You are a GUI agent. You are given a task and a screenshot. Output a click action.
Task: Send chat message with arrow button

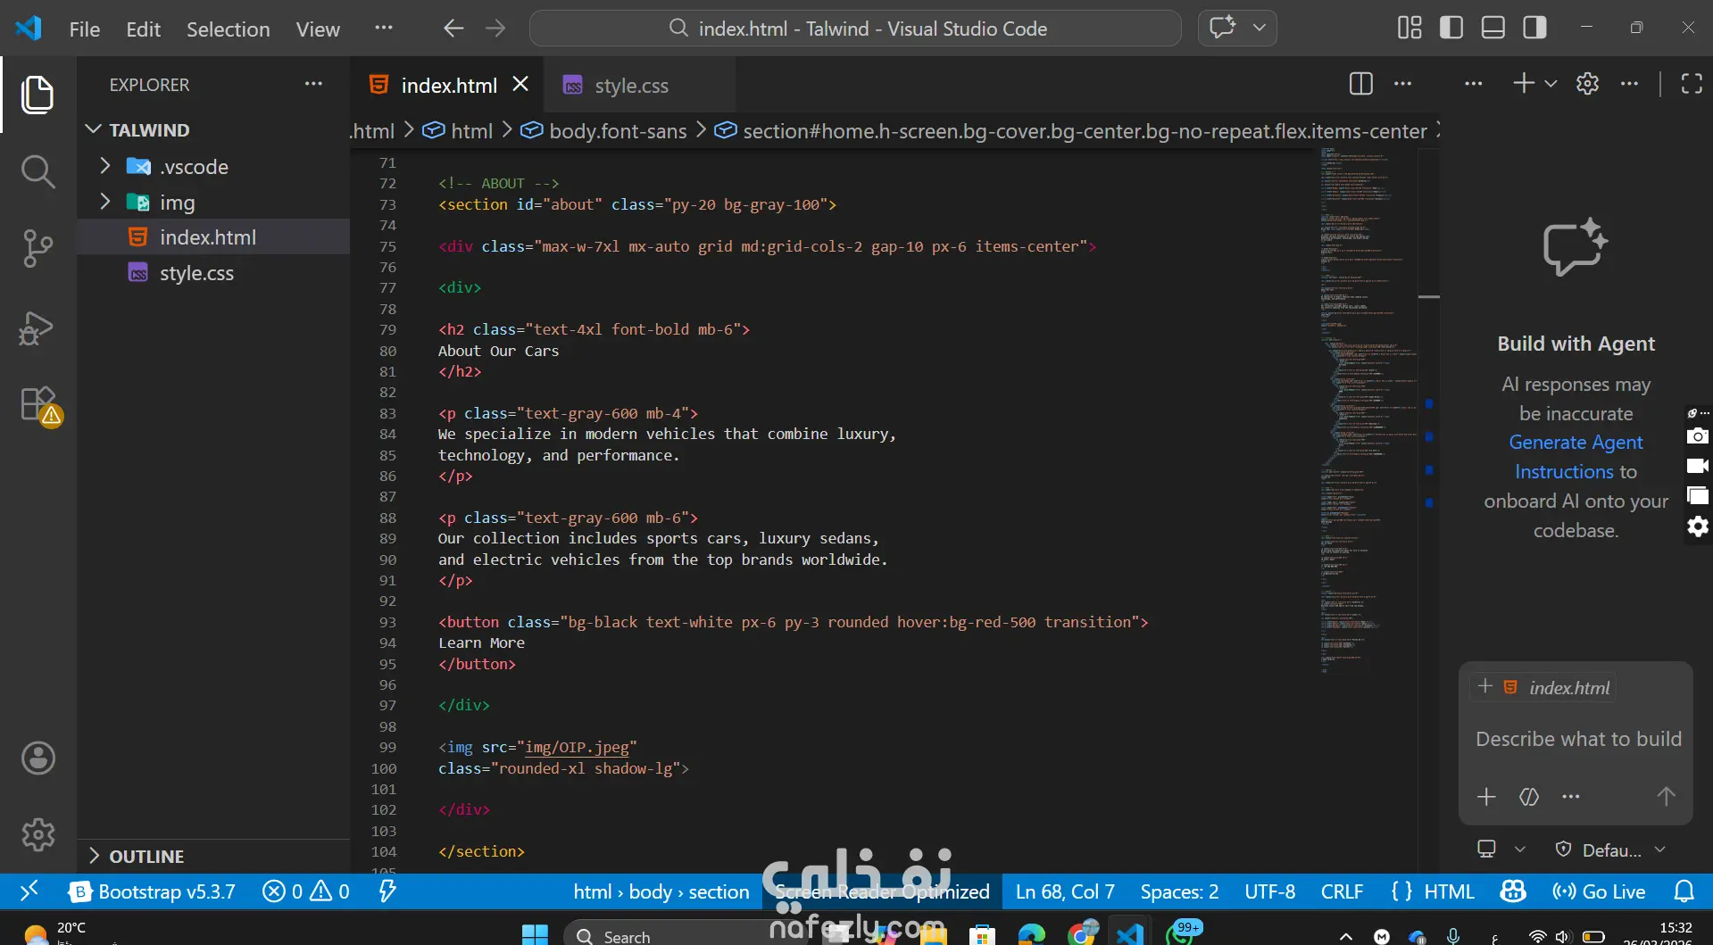[x=1666, y=797]
